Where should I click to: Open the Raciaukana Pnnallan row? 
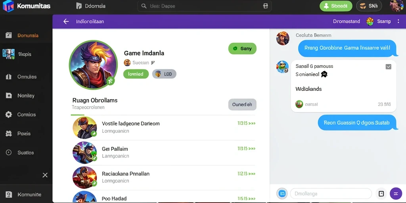[x=163, y=177]
